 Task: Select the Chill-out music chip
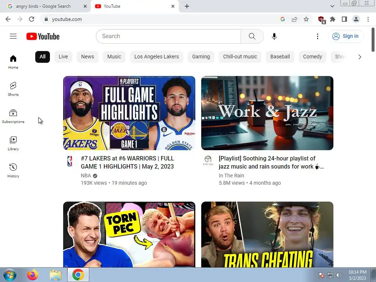pos(240,57)
